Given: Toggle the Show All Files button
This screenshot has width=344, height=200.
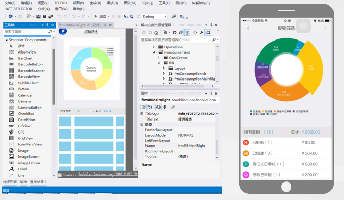Looking at the screenshot, I should point(187,33).
